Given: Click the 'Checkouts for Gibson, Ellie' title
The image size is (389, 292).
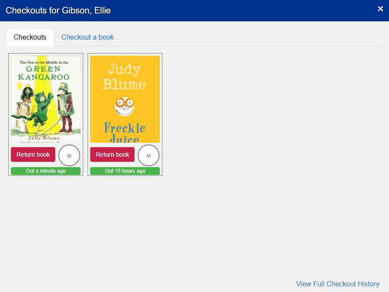Looking at the screenshot, I should [58, 10].
